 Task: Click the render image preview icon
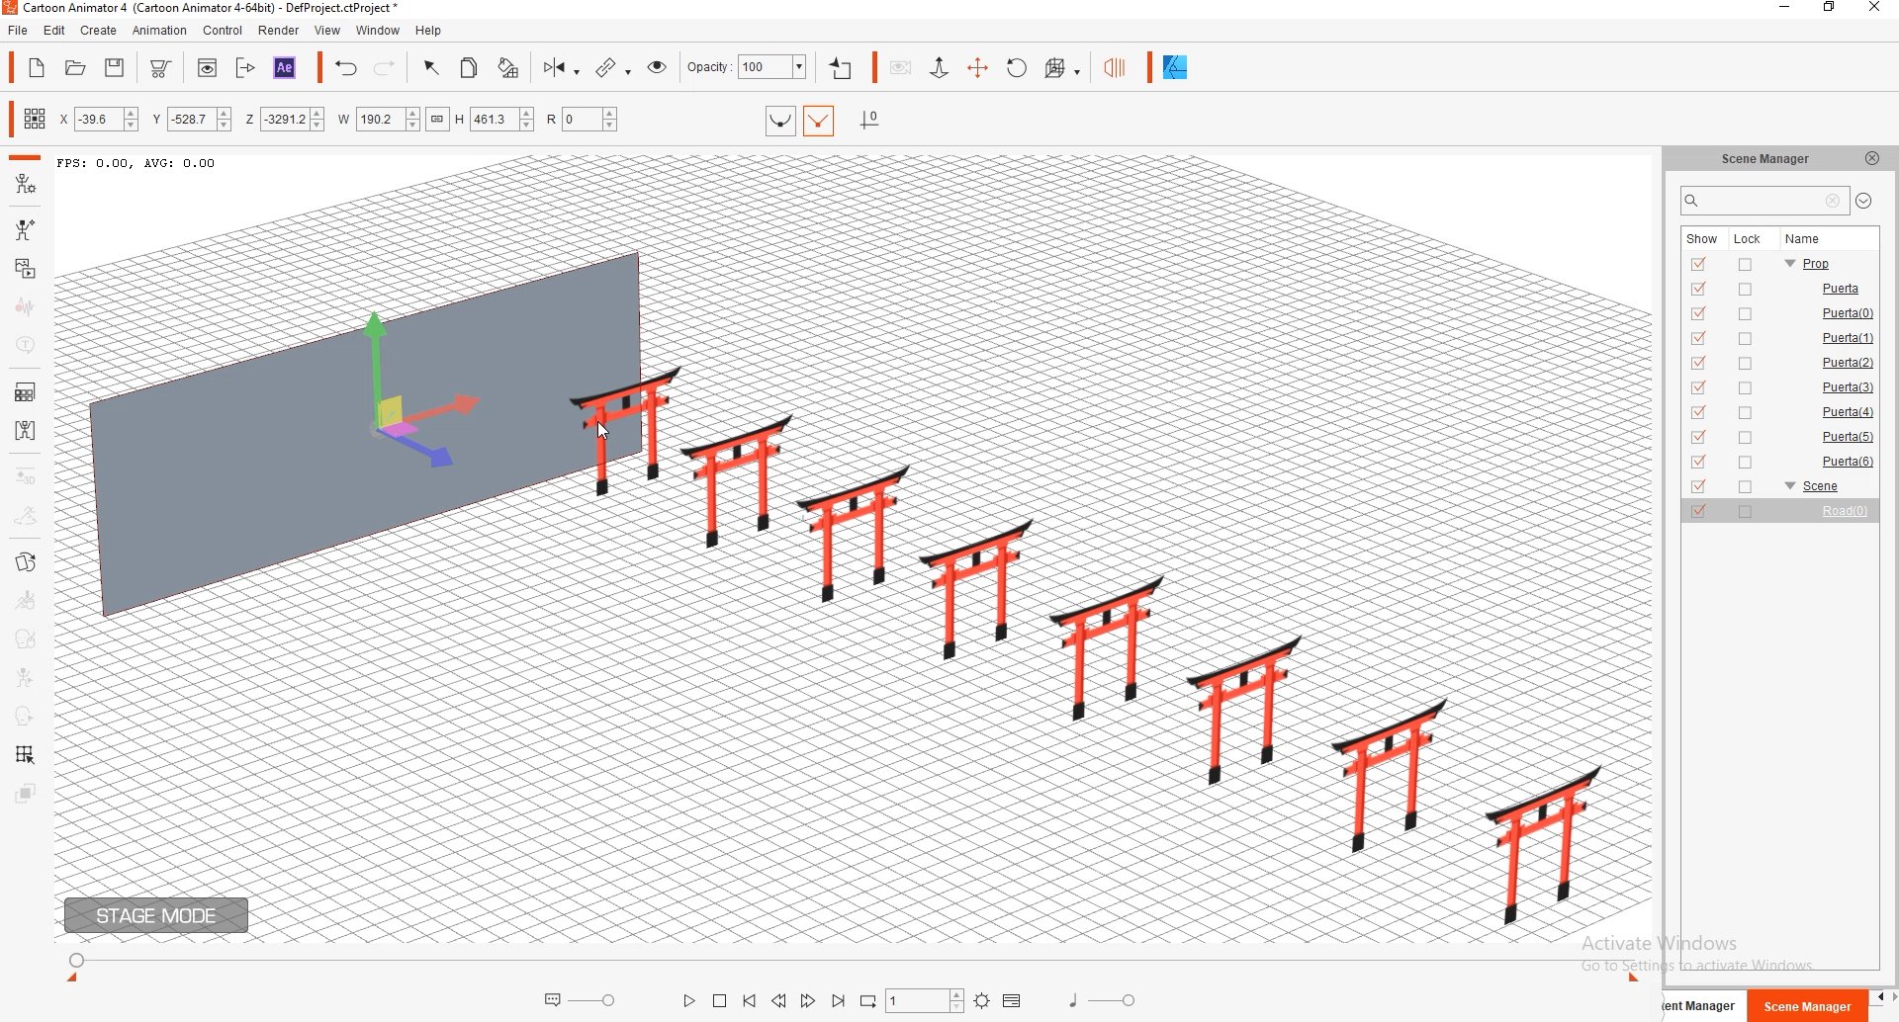tap(208, 68)
